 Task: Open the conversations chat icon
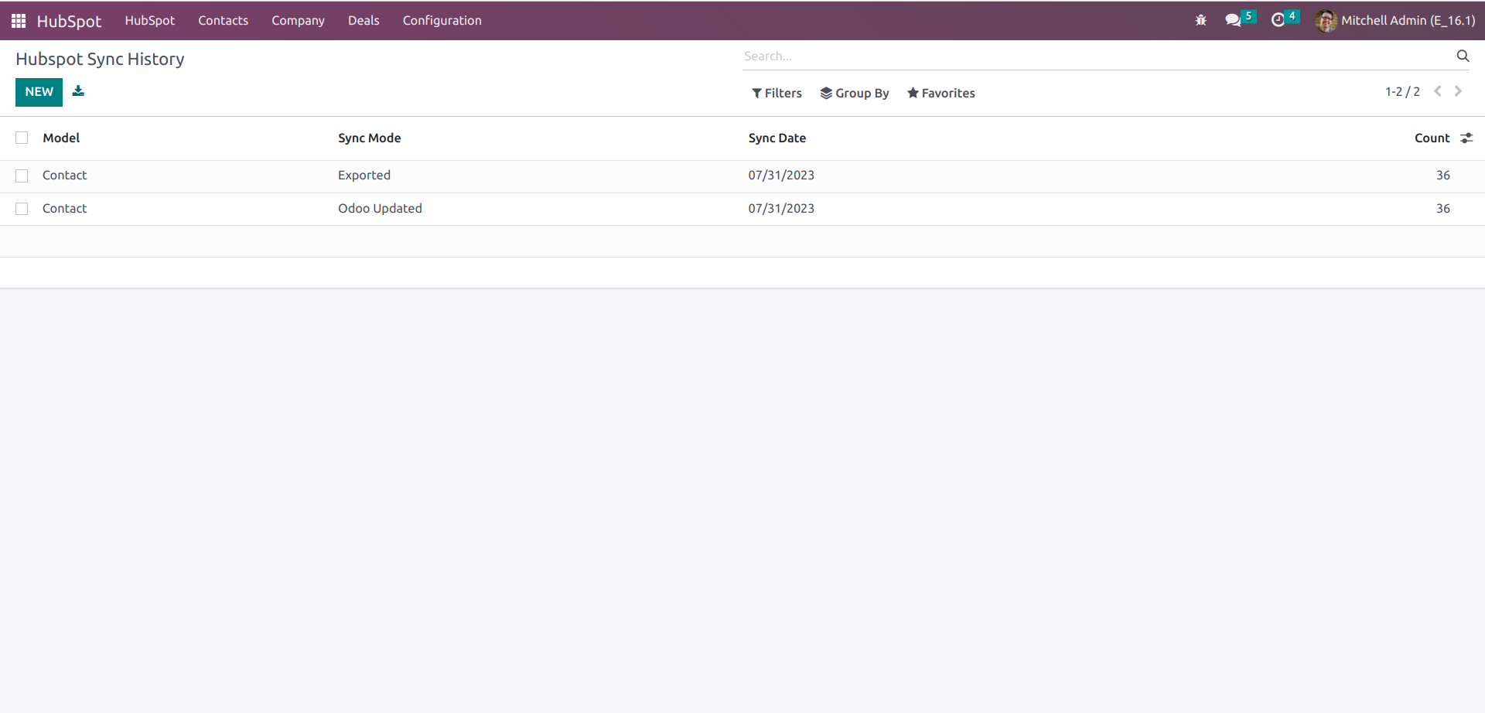click(x=1233, y=20)
